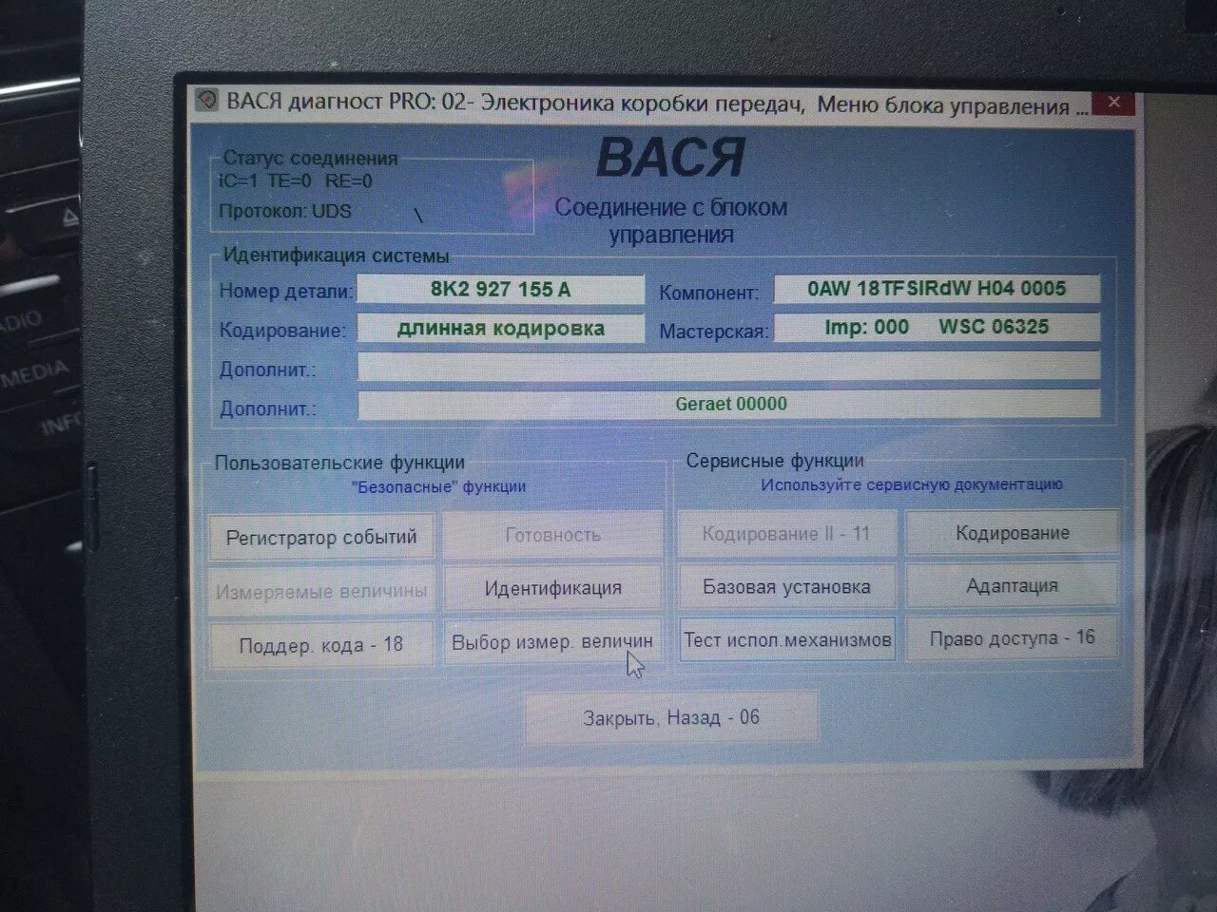Viewport: 1217px width, 912px height.
Task: Click the длинная кодировка field
Action: (x=500, y=329)
